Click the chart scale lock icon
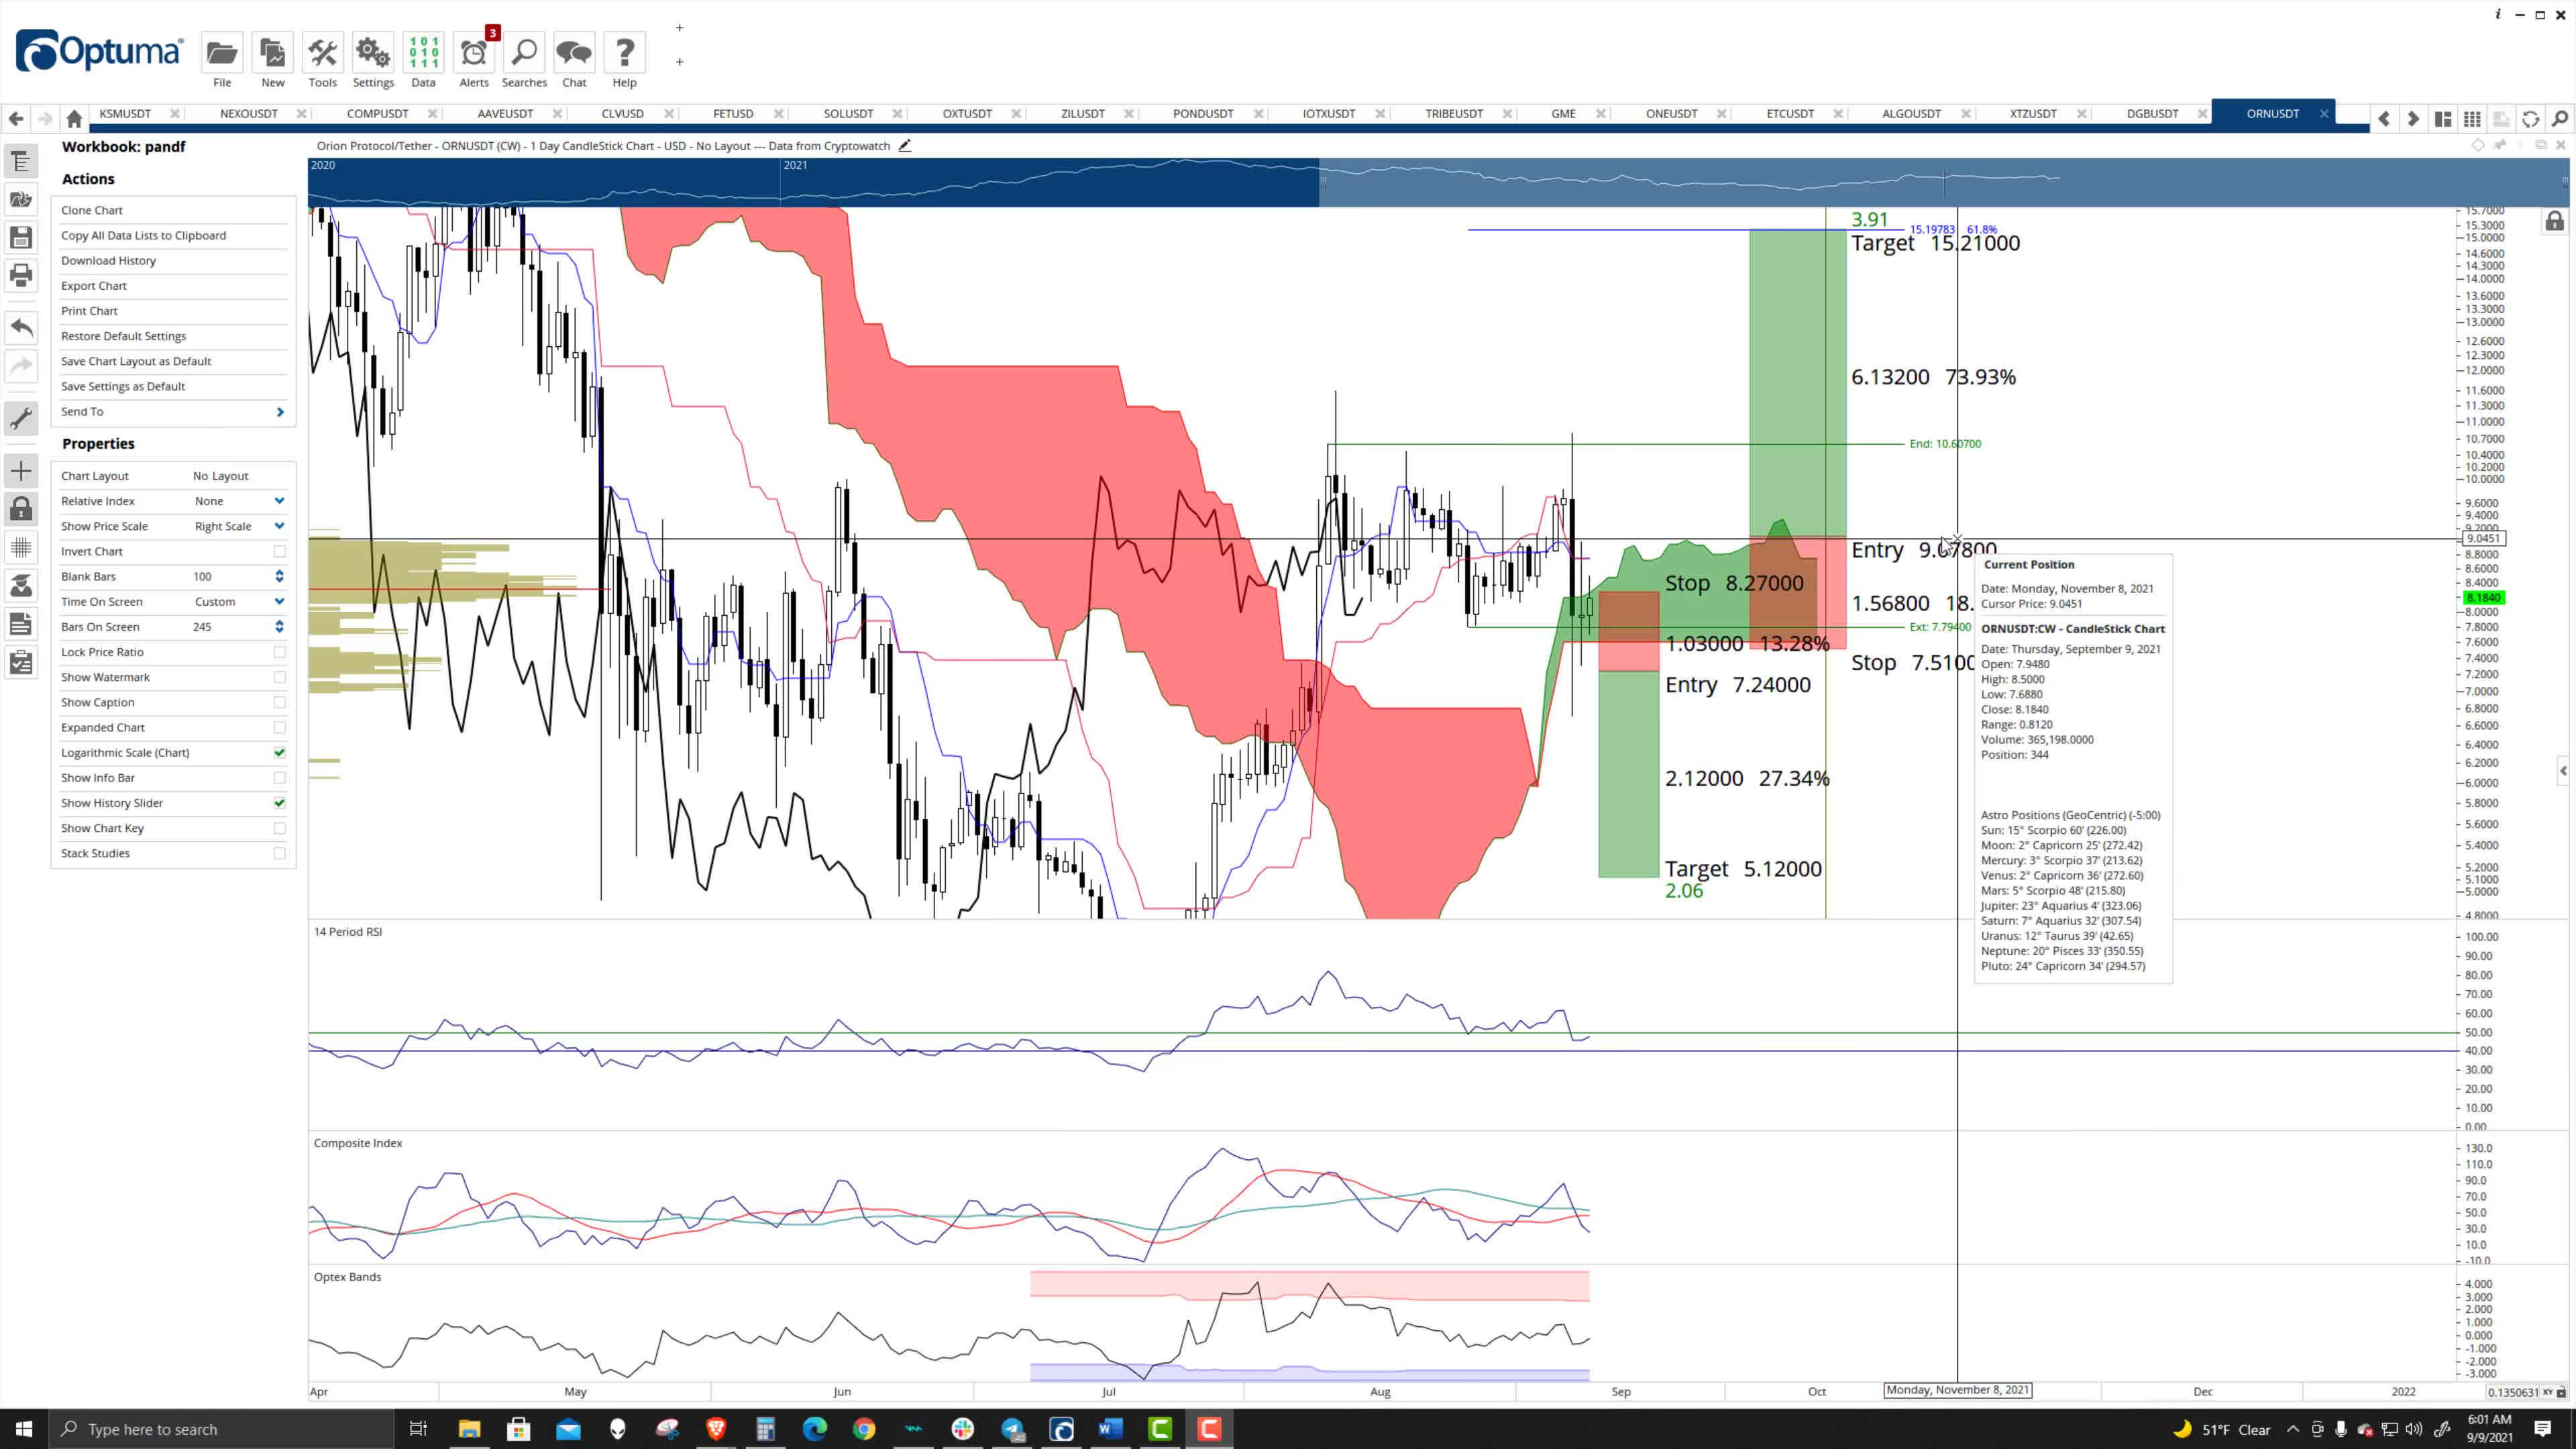This screenshot has height=1449, width=2576. point(2554,222)
